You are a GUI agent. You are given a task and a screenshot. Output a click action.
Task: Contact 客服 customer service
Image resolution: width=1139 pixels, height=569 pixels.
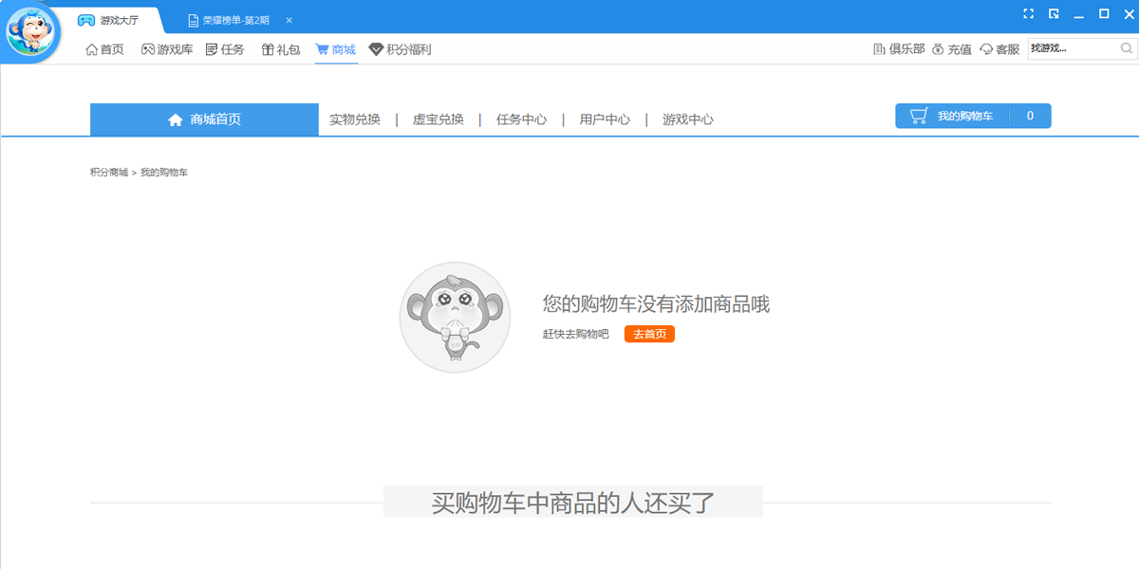(x=1009, y=49)
